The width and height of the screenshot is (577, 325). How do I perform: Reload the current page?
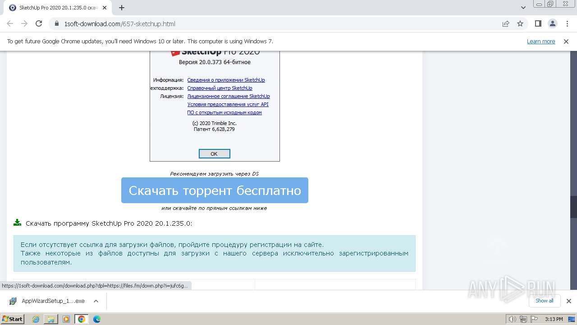(39, 23)
